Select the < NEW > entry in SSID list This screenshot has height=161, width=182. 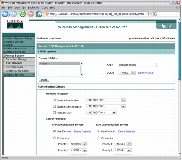tap(60, 64)
